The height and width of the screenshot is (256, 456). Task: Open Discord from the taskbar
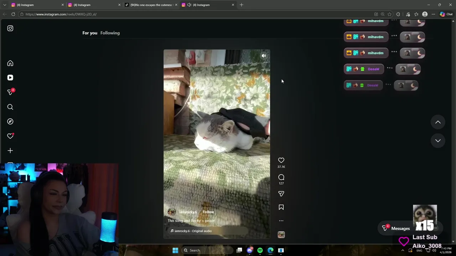pyautogui.click(x=250, y=250)
